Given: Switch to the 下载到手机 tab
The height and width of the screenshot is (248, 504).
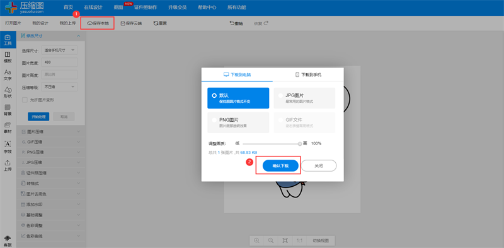Looking at the screenshot, I should point(308,74).
